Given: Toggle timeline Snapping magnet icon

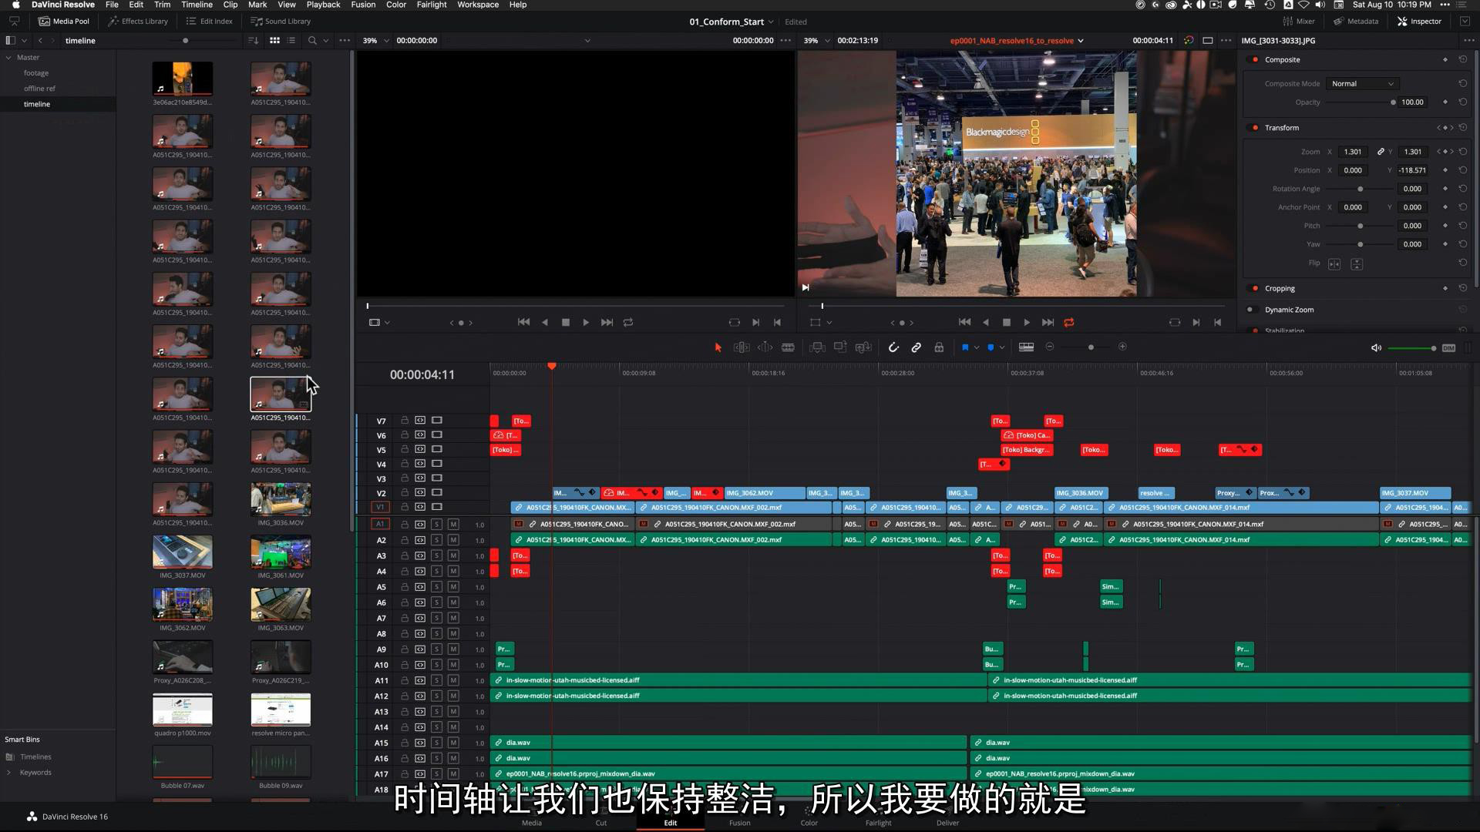Looking at the screenshot, I should pos(893,347).
